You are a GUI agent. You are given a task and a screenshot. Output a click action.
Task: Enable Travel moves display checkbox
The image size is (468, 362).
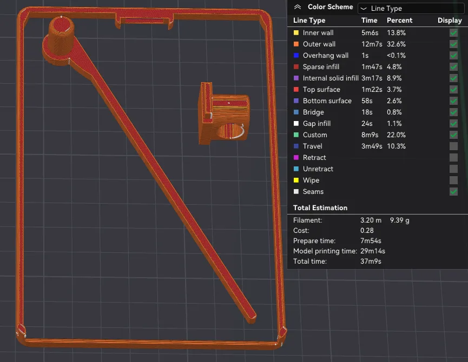coord(453,146)
